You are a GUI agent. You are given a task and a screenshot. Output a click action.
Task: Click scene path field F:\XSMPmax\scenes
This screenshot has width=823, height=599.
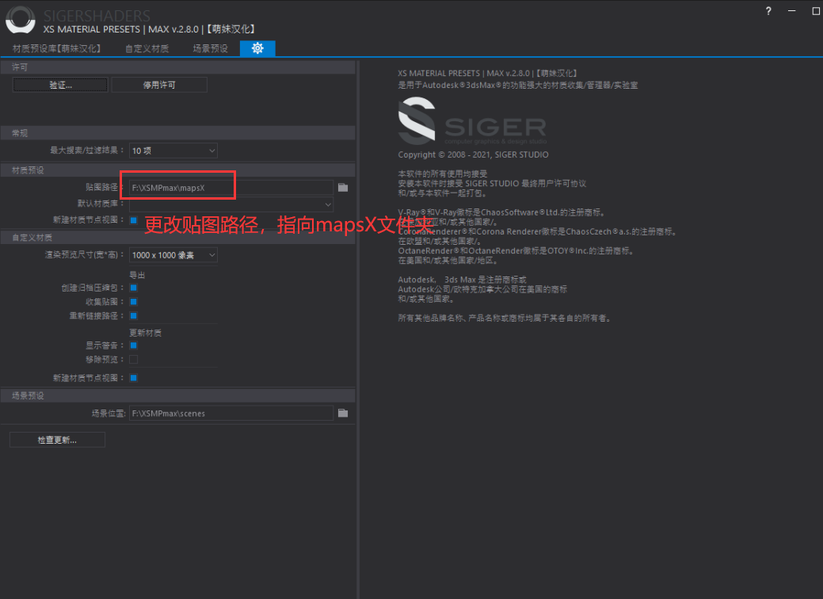(231, 413)
